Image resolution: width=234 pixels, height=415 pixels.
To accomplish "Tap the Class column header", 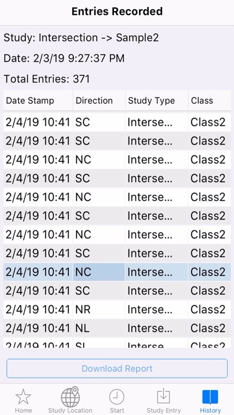I will click(x=202, y=101).
